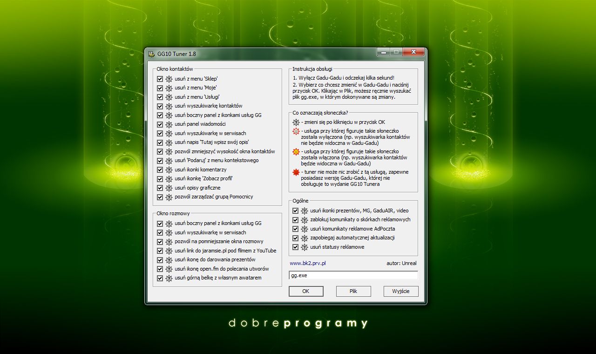Image resolution: width=596 pixels, height=354 pixels.
Task: Click sun icon beside 'usuń ikonki komentarzy'
Action: [169, 170]
